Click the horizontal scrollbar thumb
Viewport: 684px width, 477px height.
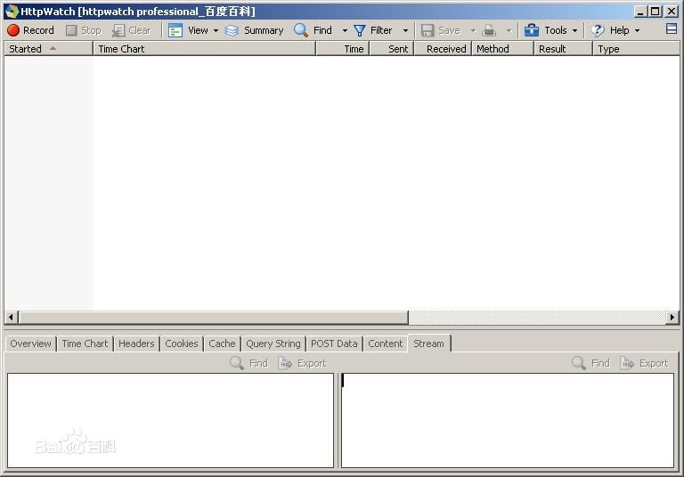(214, 317)
